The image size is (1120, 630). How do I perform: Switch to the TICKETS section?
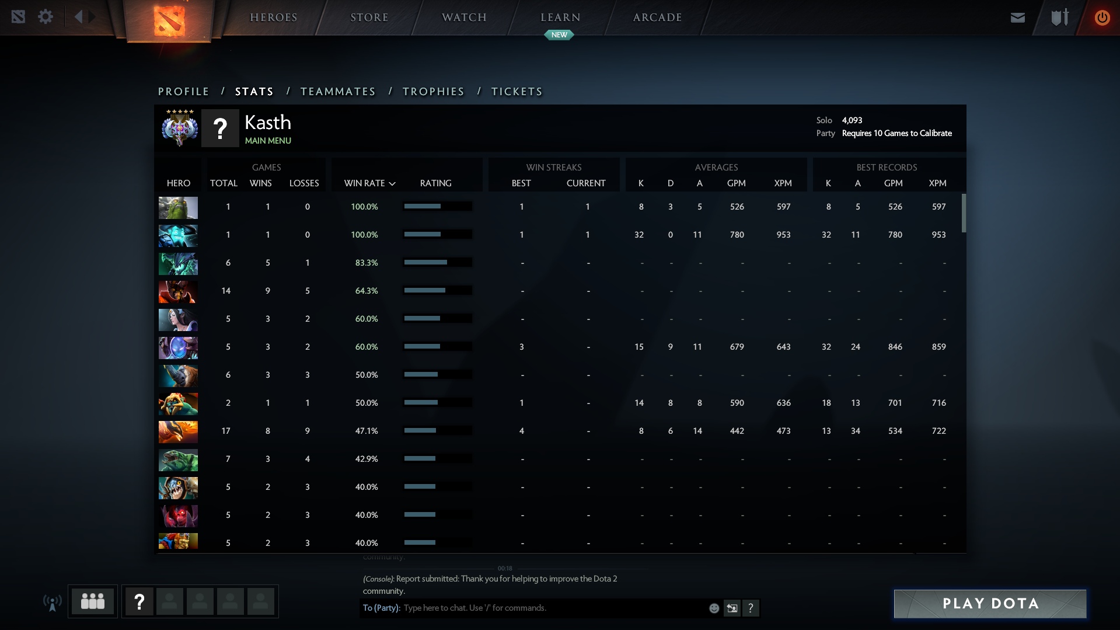tap(517, 91)
